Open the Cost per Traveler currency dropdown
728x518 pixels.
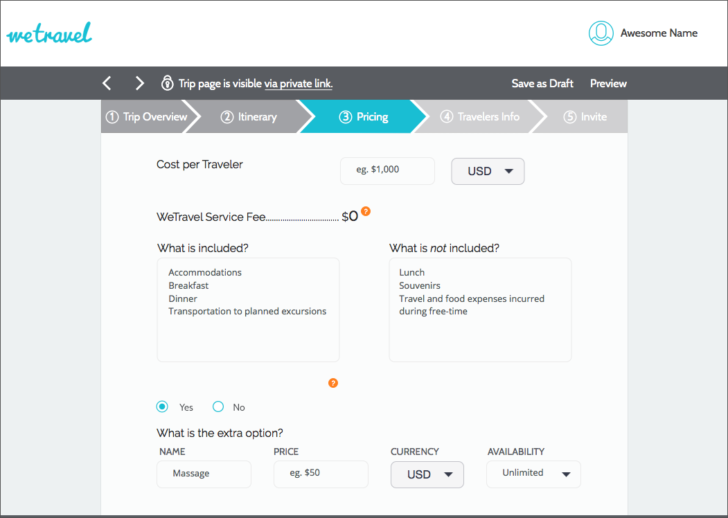point(488,171)
